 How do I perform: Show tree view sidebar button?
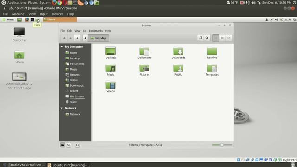click(69, 145)
